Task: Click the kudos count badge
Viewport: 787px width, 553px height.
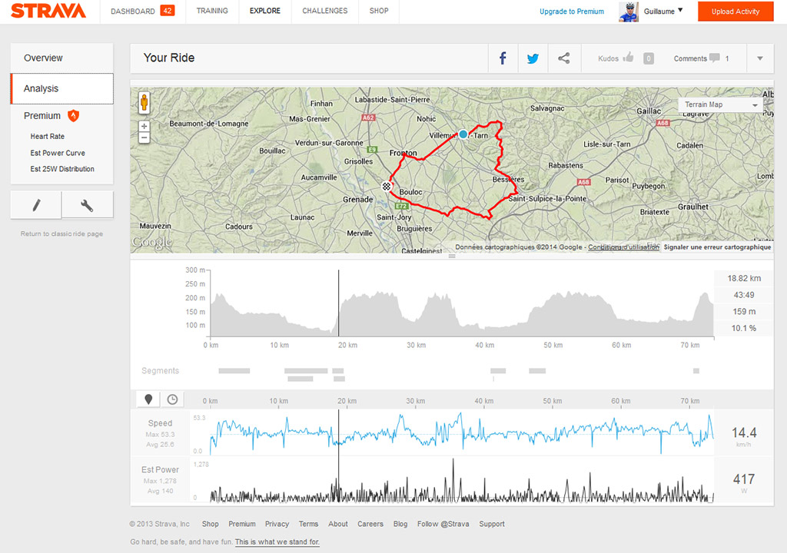Action: (x=649, y=58)
